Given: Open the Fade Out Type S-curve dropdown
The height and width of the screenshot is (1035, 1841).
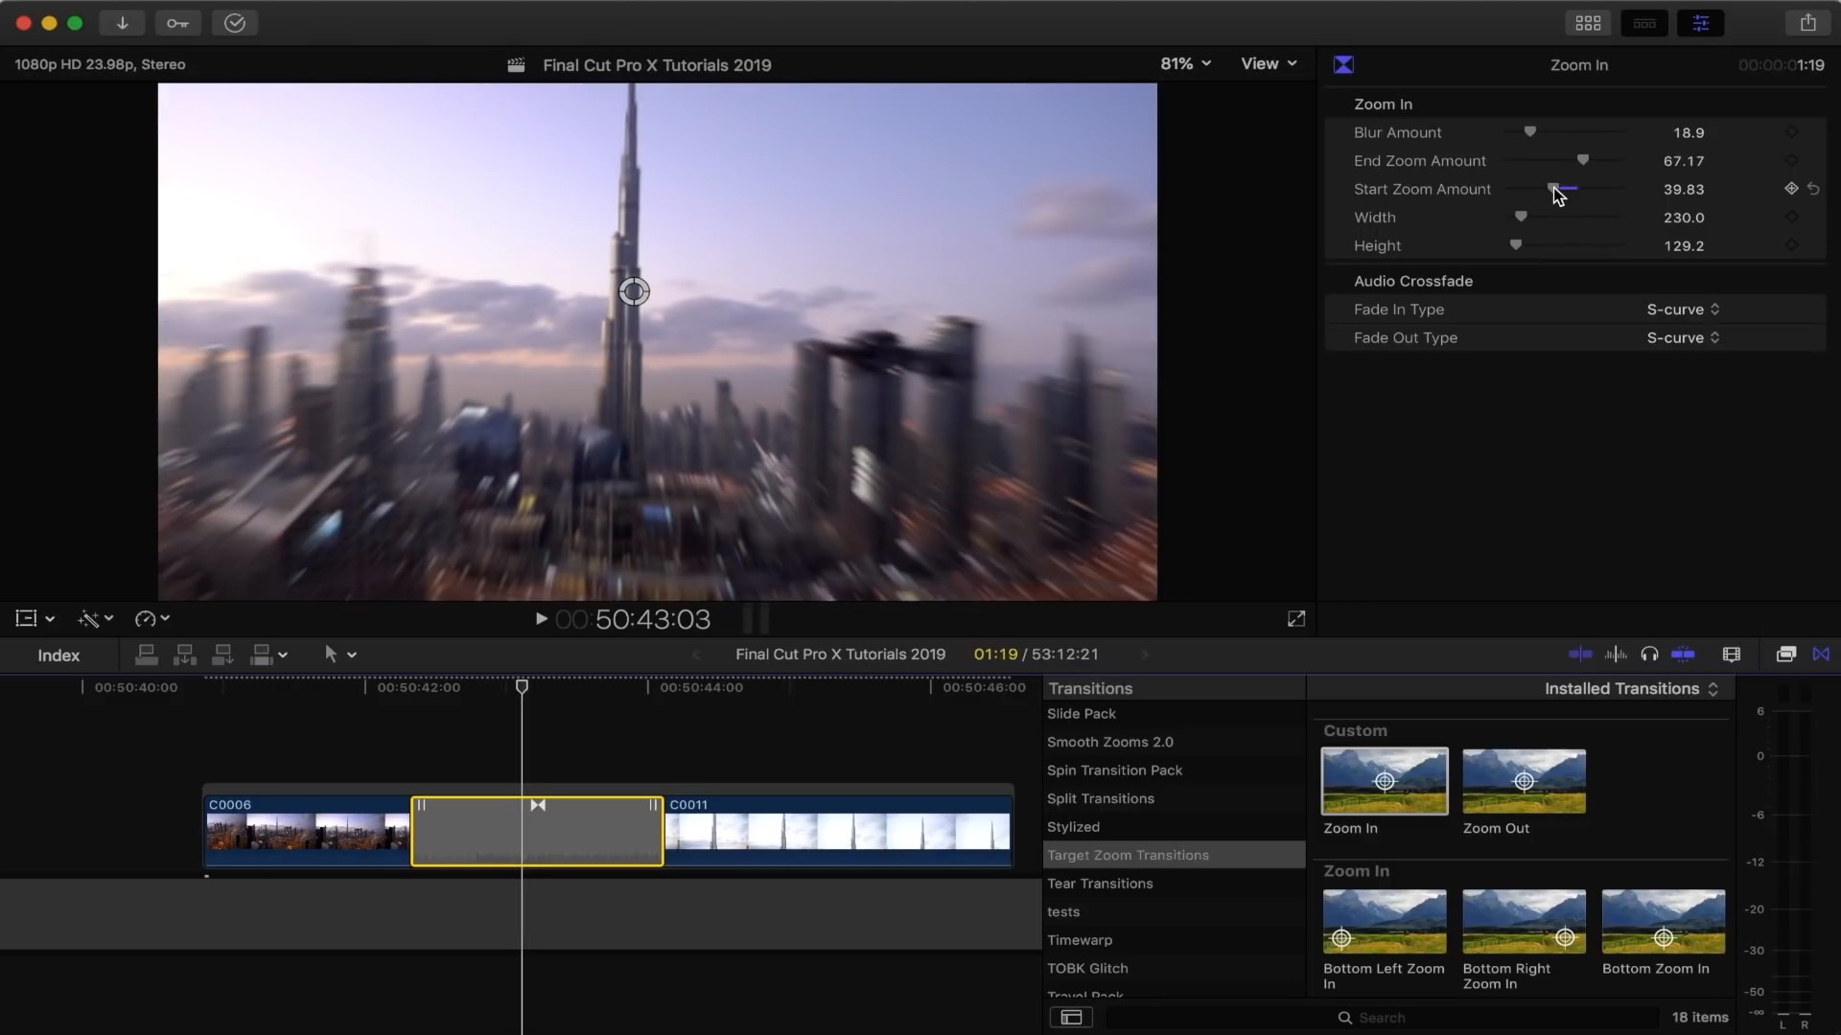Looking at the screenshot, I should pos(1683,337).
